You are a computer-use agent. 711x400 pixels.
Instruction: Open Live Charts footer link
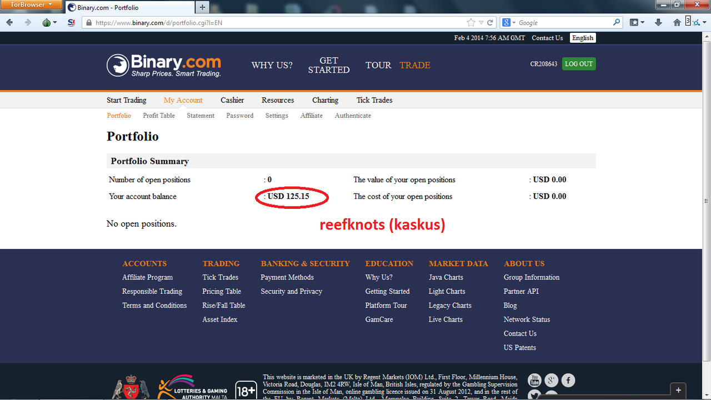click(445, 319)
